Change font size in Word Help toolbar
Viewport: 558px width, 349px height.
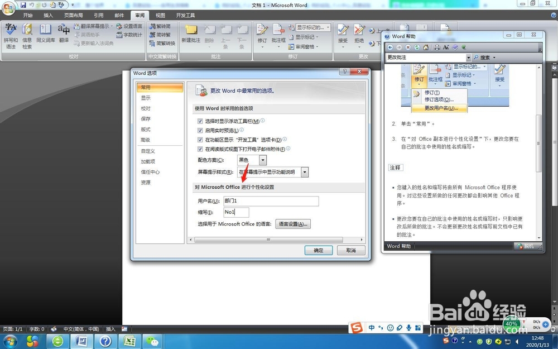point(446,47)
